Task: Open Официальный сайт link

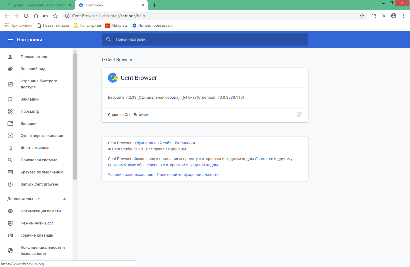Action: pos(153,143)
